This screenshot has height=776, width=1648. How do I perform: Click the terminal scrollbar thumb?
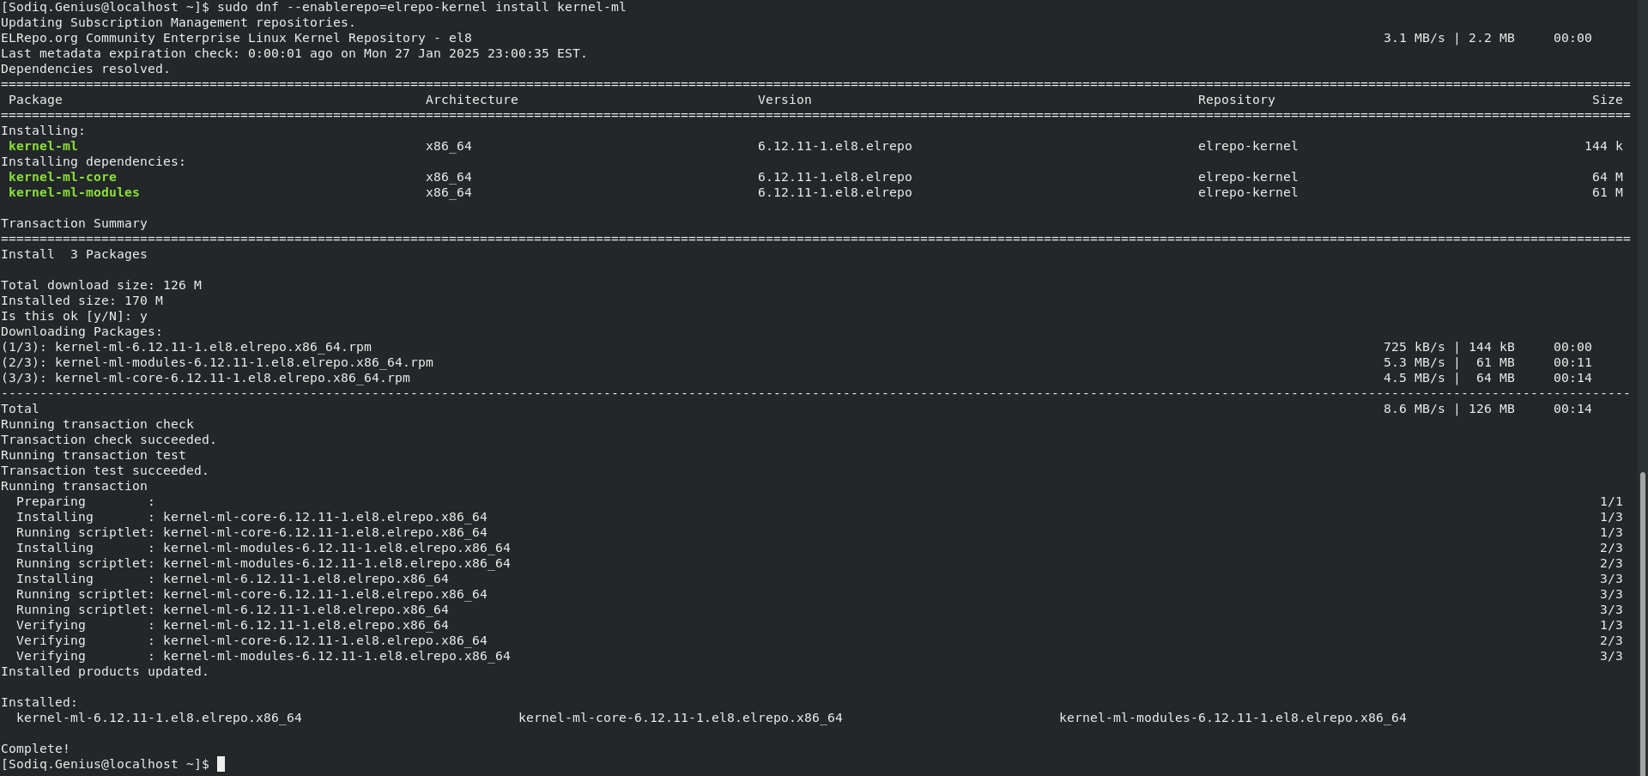(1643, 622)
